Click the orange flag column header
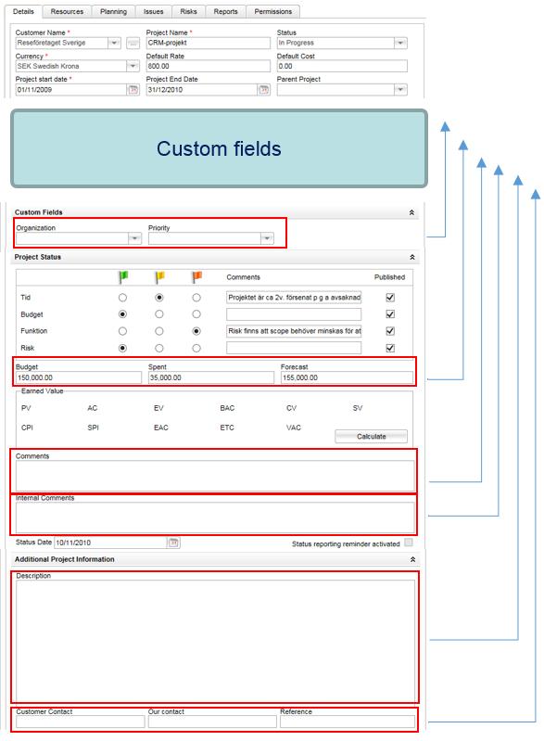The width and height of the screenshot is (544, 741). coord(196,277)
